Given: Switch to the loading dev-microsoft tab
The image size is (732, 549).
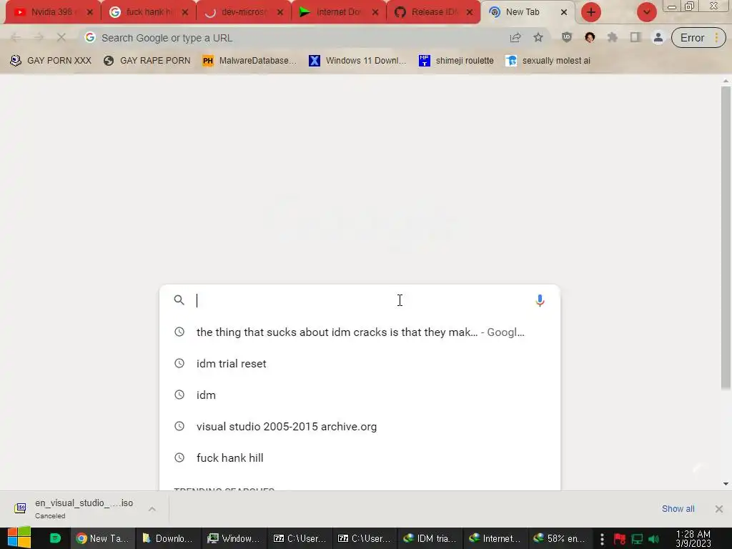Looking at the screenshot, I should pyautogui.click(x=244, y=12).
